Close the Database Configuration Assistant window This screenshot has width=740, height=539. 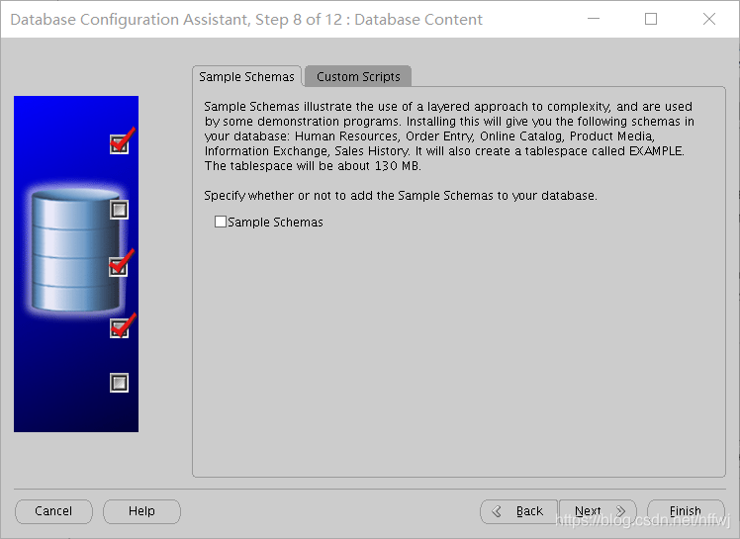[709, 19]
